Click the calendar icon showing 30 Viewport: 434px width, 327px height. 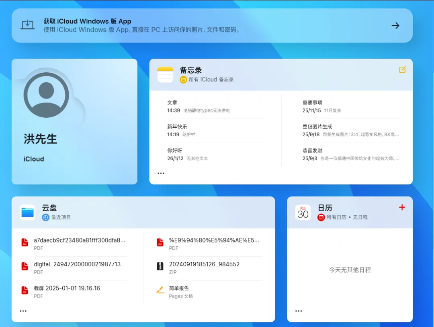click(303, 213)
